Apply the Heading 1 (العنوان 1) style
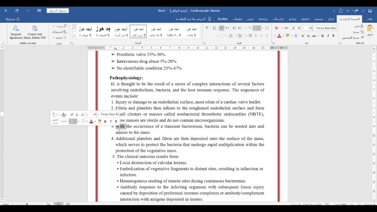This screenshot has width=377, height=212. click(x=103, y=32)
